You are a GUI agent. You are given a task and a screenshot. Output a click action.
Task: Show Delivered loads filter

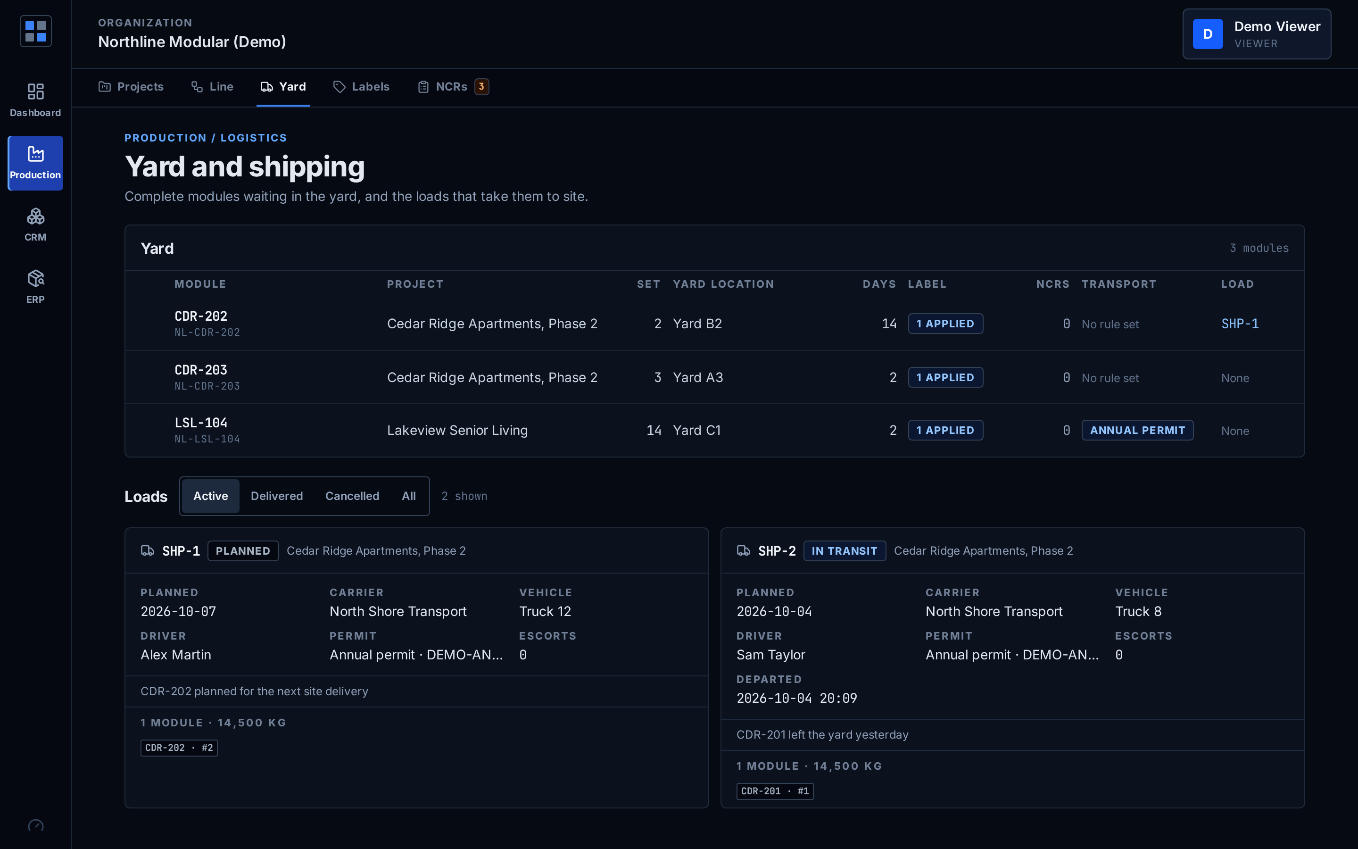click(277, 496)
